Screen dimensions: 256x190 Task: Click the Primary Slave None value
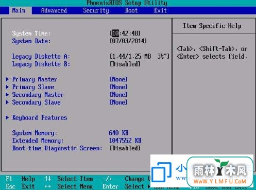click(118, 87)
